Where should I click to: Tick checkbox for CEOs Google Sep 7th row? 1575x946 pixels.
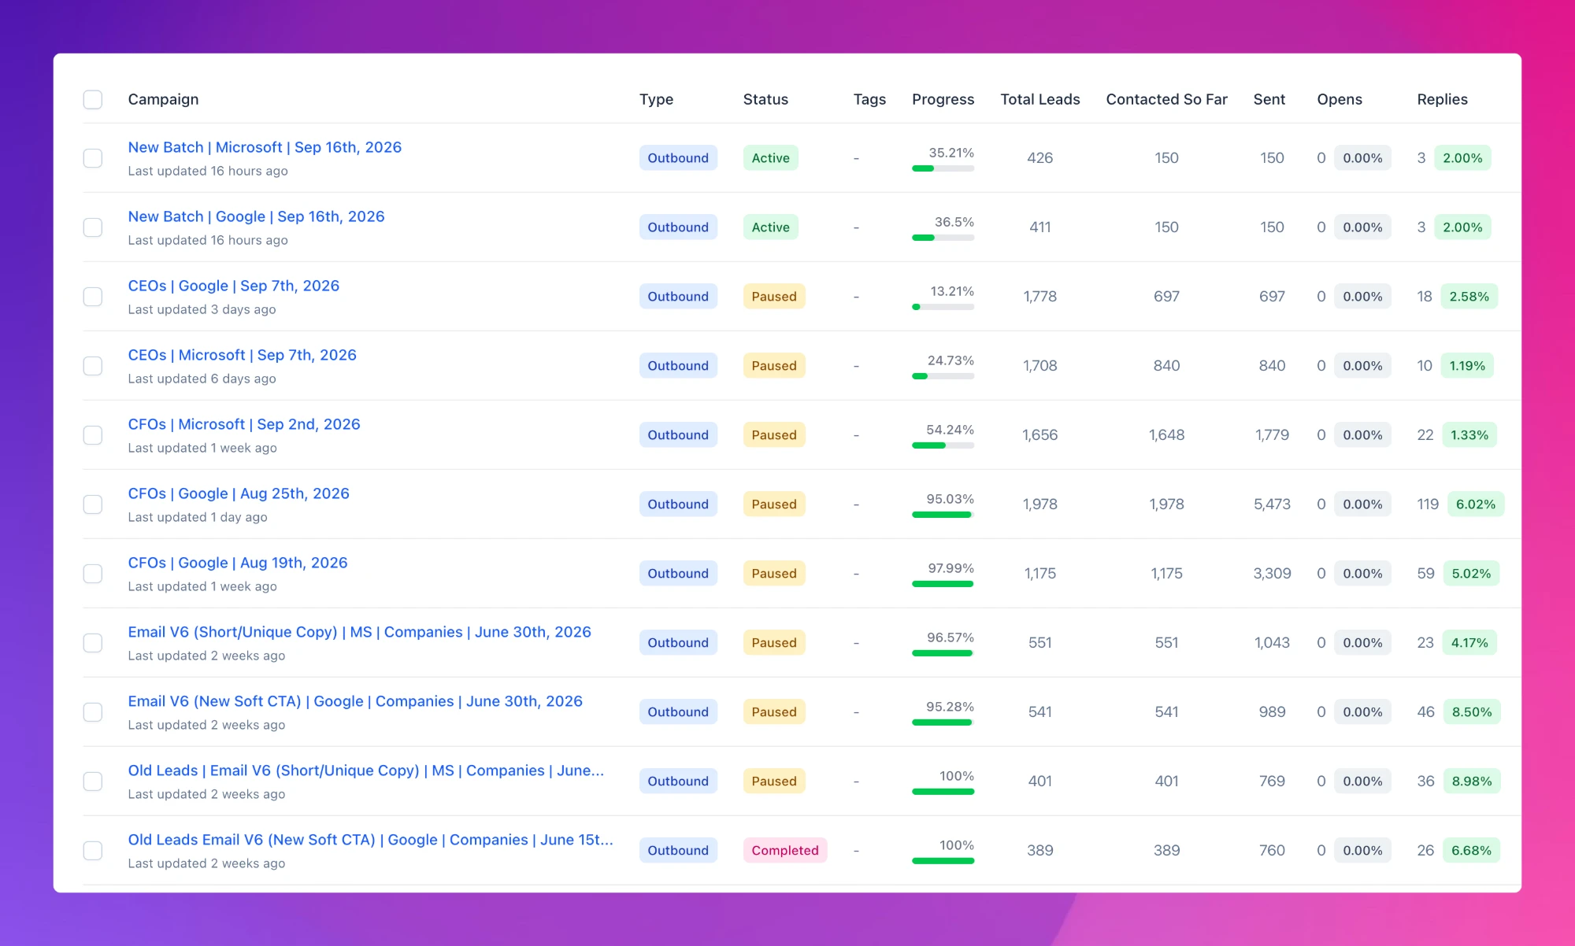(93, 297)
